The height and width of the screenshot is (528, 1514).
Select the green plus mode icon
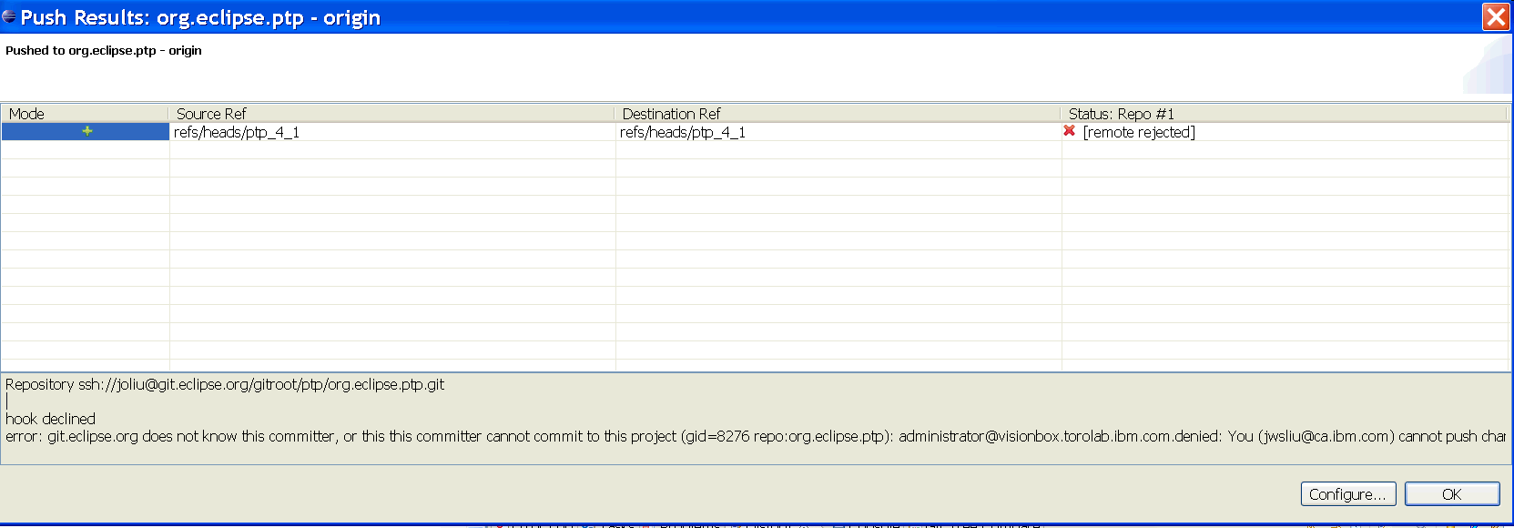87,131
